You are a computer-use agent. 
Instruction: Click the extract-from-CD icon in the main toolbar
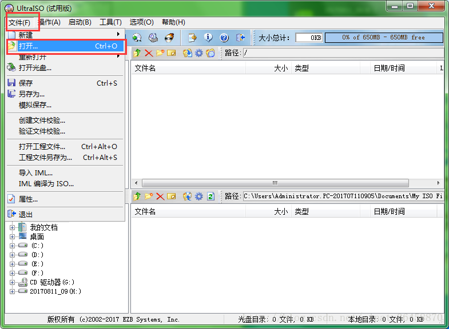click(x=137, y=38)
